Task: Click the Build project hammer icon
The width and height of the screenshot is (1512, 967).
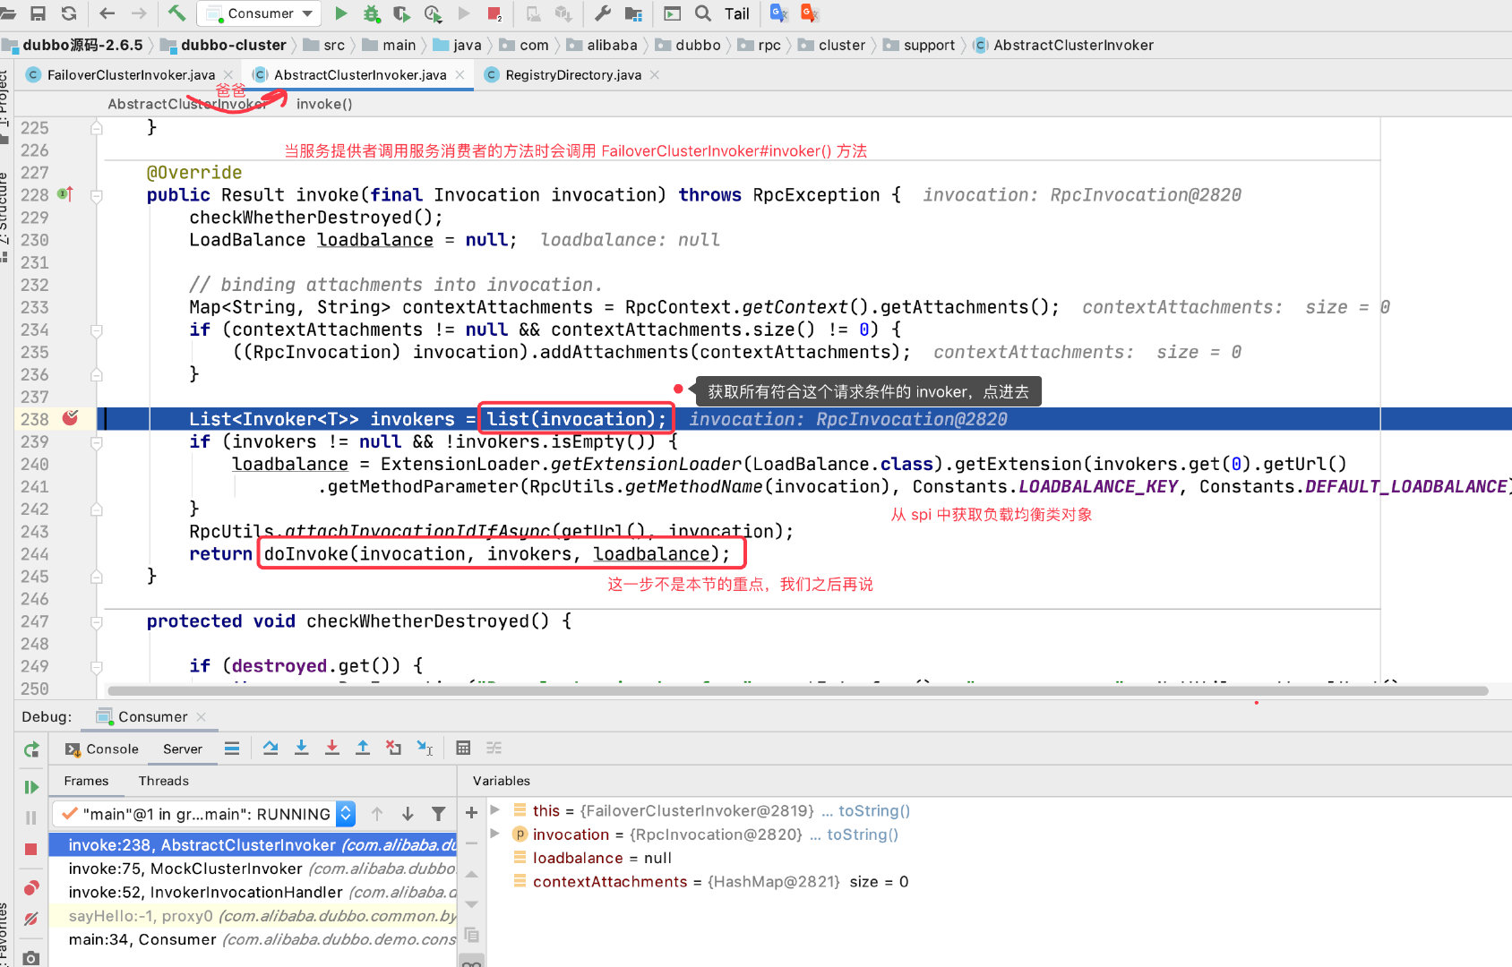Action: [176, 13]
